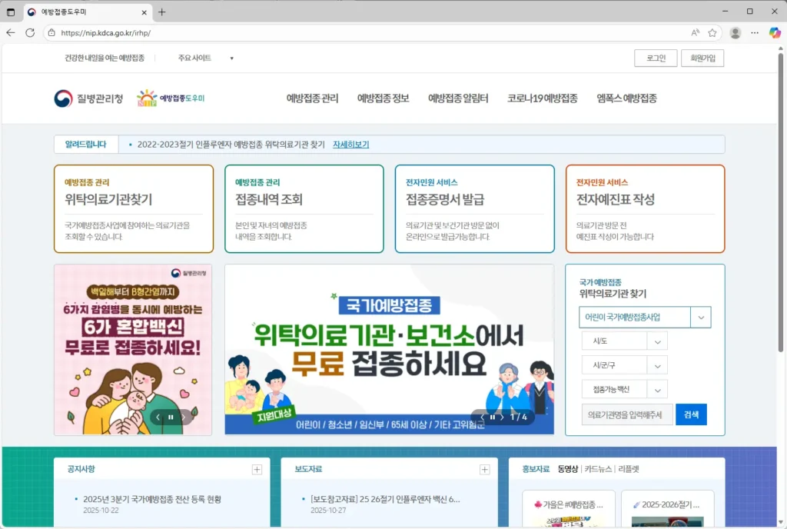The height and width of the screenshot is (529, 787).
Task: Open the 시도 region dropdown
Action: [626, 341]
